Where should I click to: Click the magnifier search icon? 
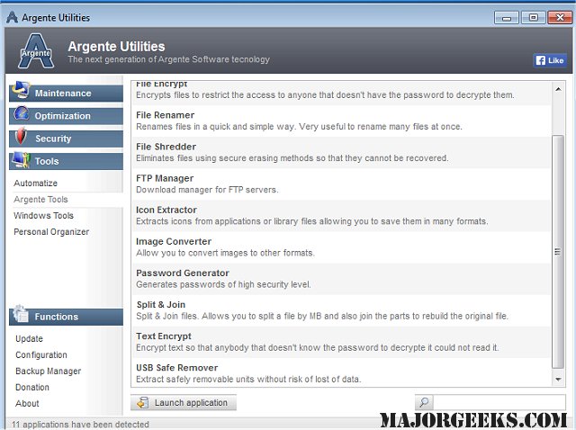tap(424, 402)
